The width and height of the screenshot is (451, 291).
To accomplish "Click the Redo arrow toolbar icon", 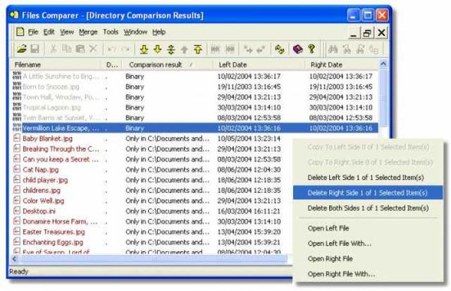I will (125, 49).
